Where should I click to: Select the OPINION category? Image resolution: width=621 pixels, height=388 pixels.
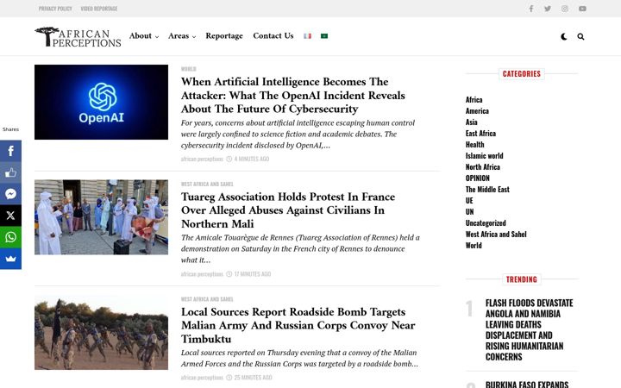click(478, 178)
